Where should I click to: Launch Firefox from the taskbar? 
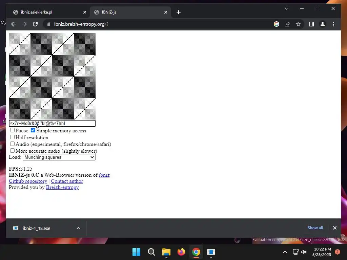point(181,252)
